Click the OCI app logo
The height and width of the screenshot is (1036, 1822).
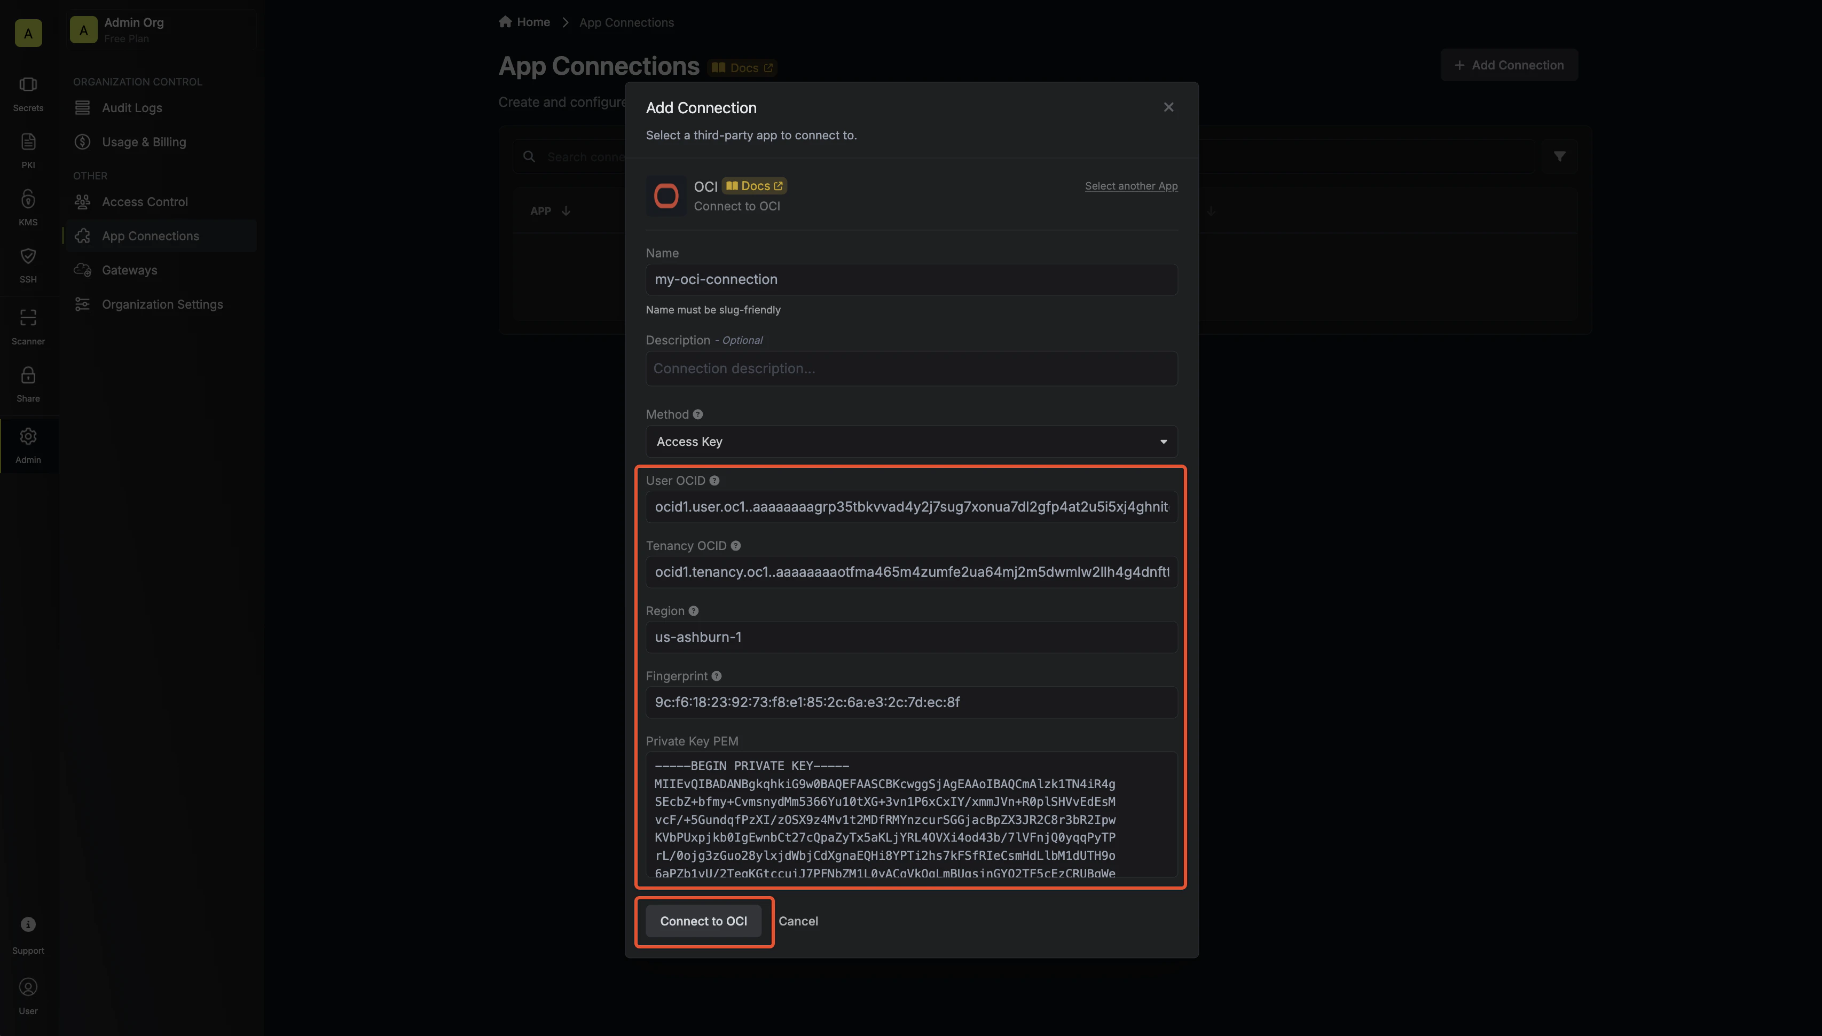coord(666,195)
